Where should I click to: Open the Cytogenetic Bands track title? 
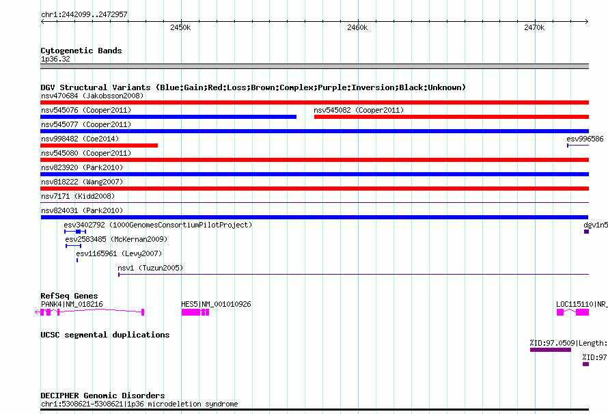[81, 51]
